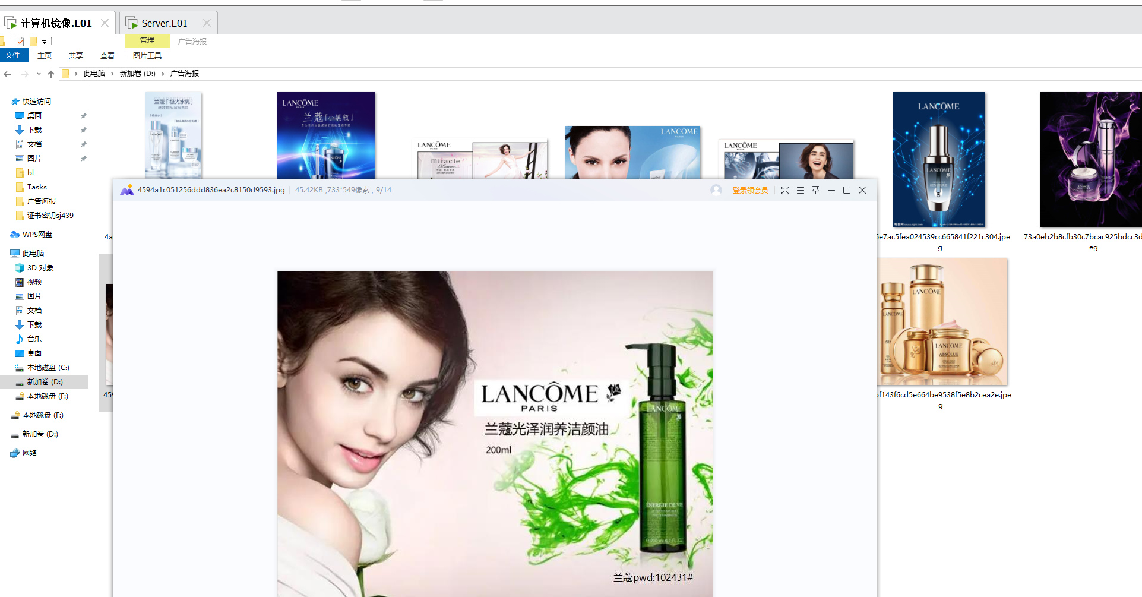Click the user avatar icon in viewer
The height and width of the screenshot is (597, 1142).
coord(716,190)
